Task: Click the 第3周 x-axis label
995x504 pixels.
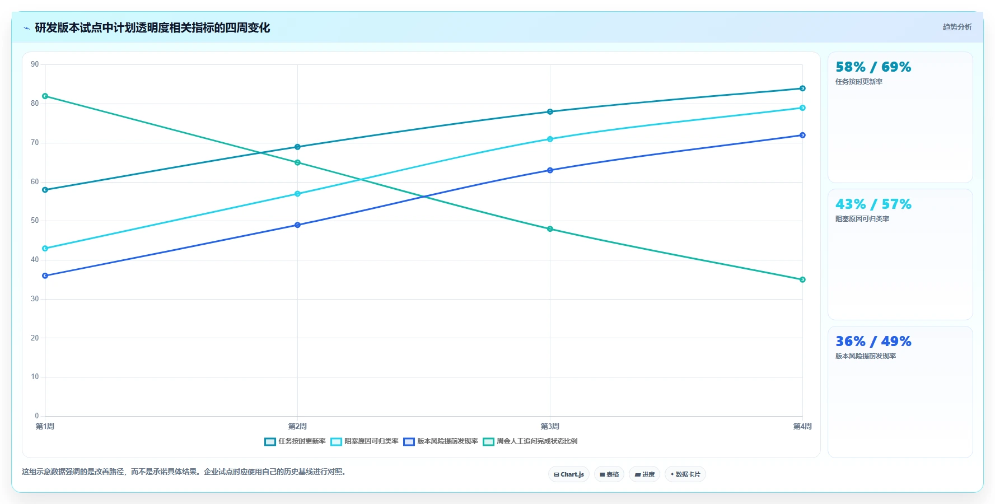Action: (550, 426)
